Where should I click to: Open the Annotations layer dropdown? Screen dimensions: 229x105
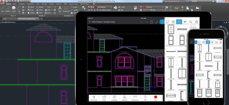coord(112,7)
